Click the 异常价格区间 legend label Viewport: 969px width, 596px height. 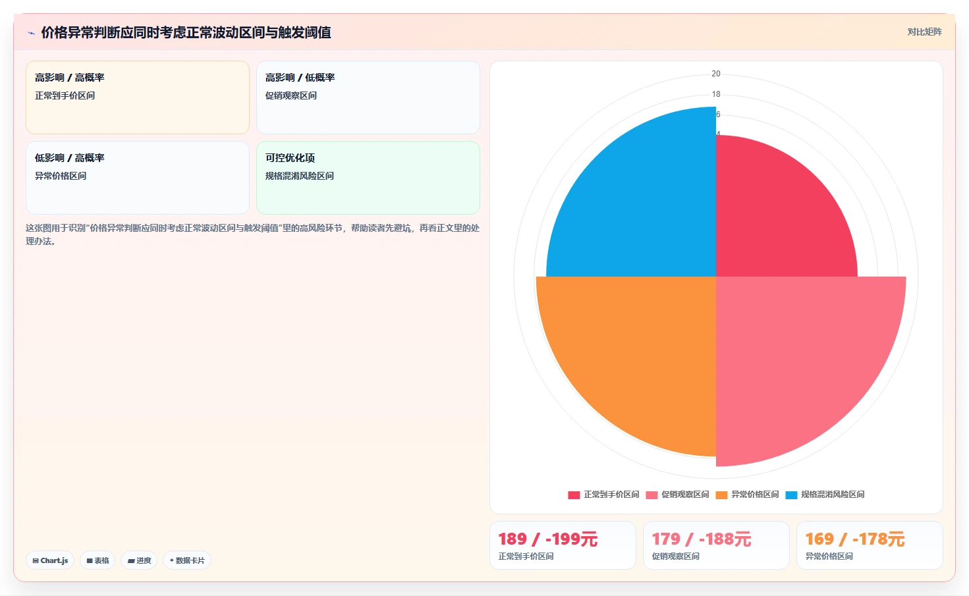coord(755,495)
